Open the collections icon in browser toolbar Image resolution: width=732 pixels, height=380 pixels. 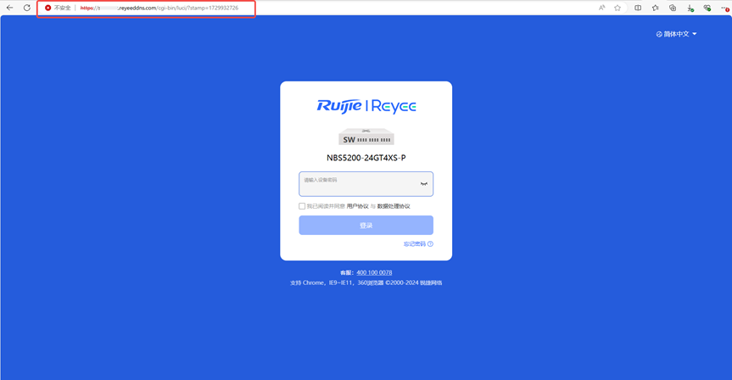point(673,8)
